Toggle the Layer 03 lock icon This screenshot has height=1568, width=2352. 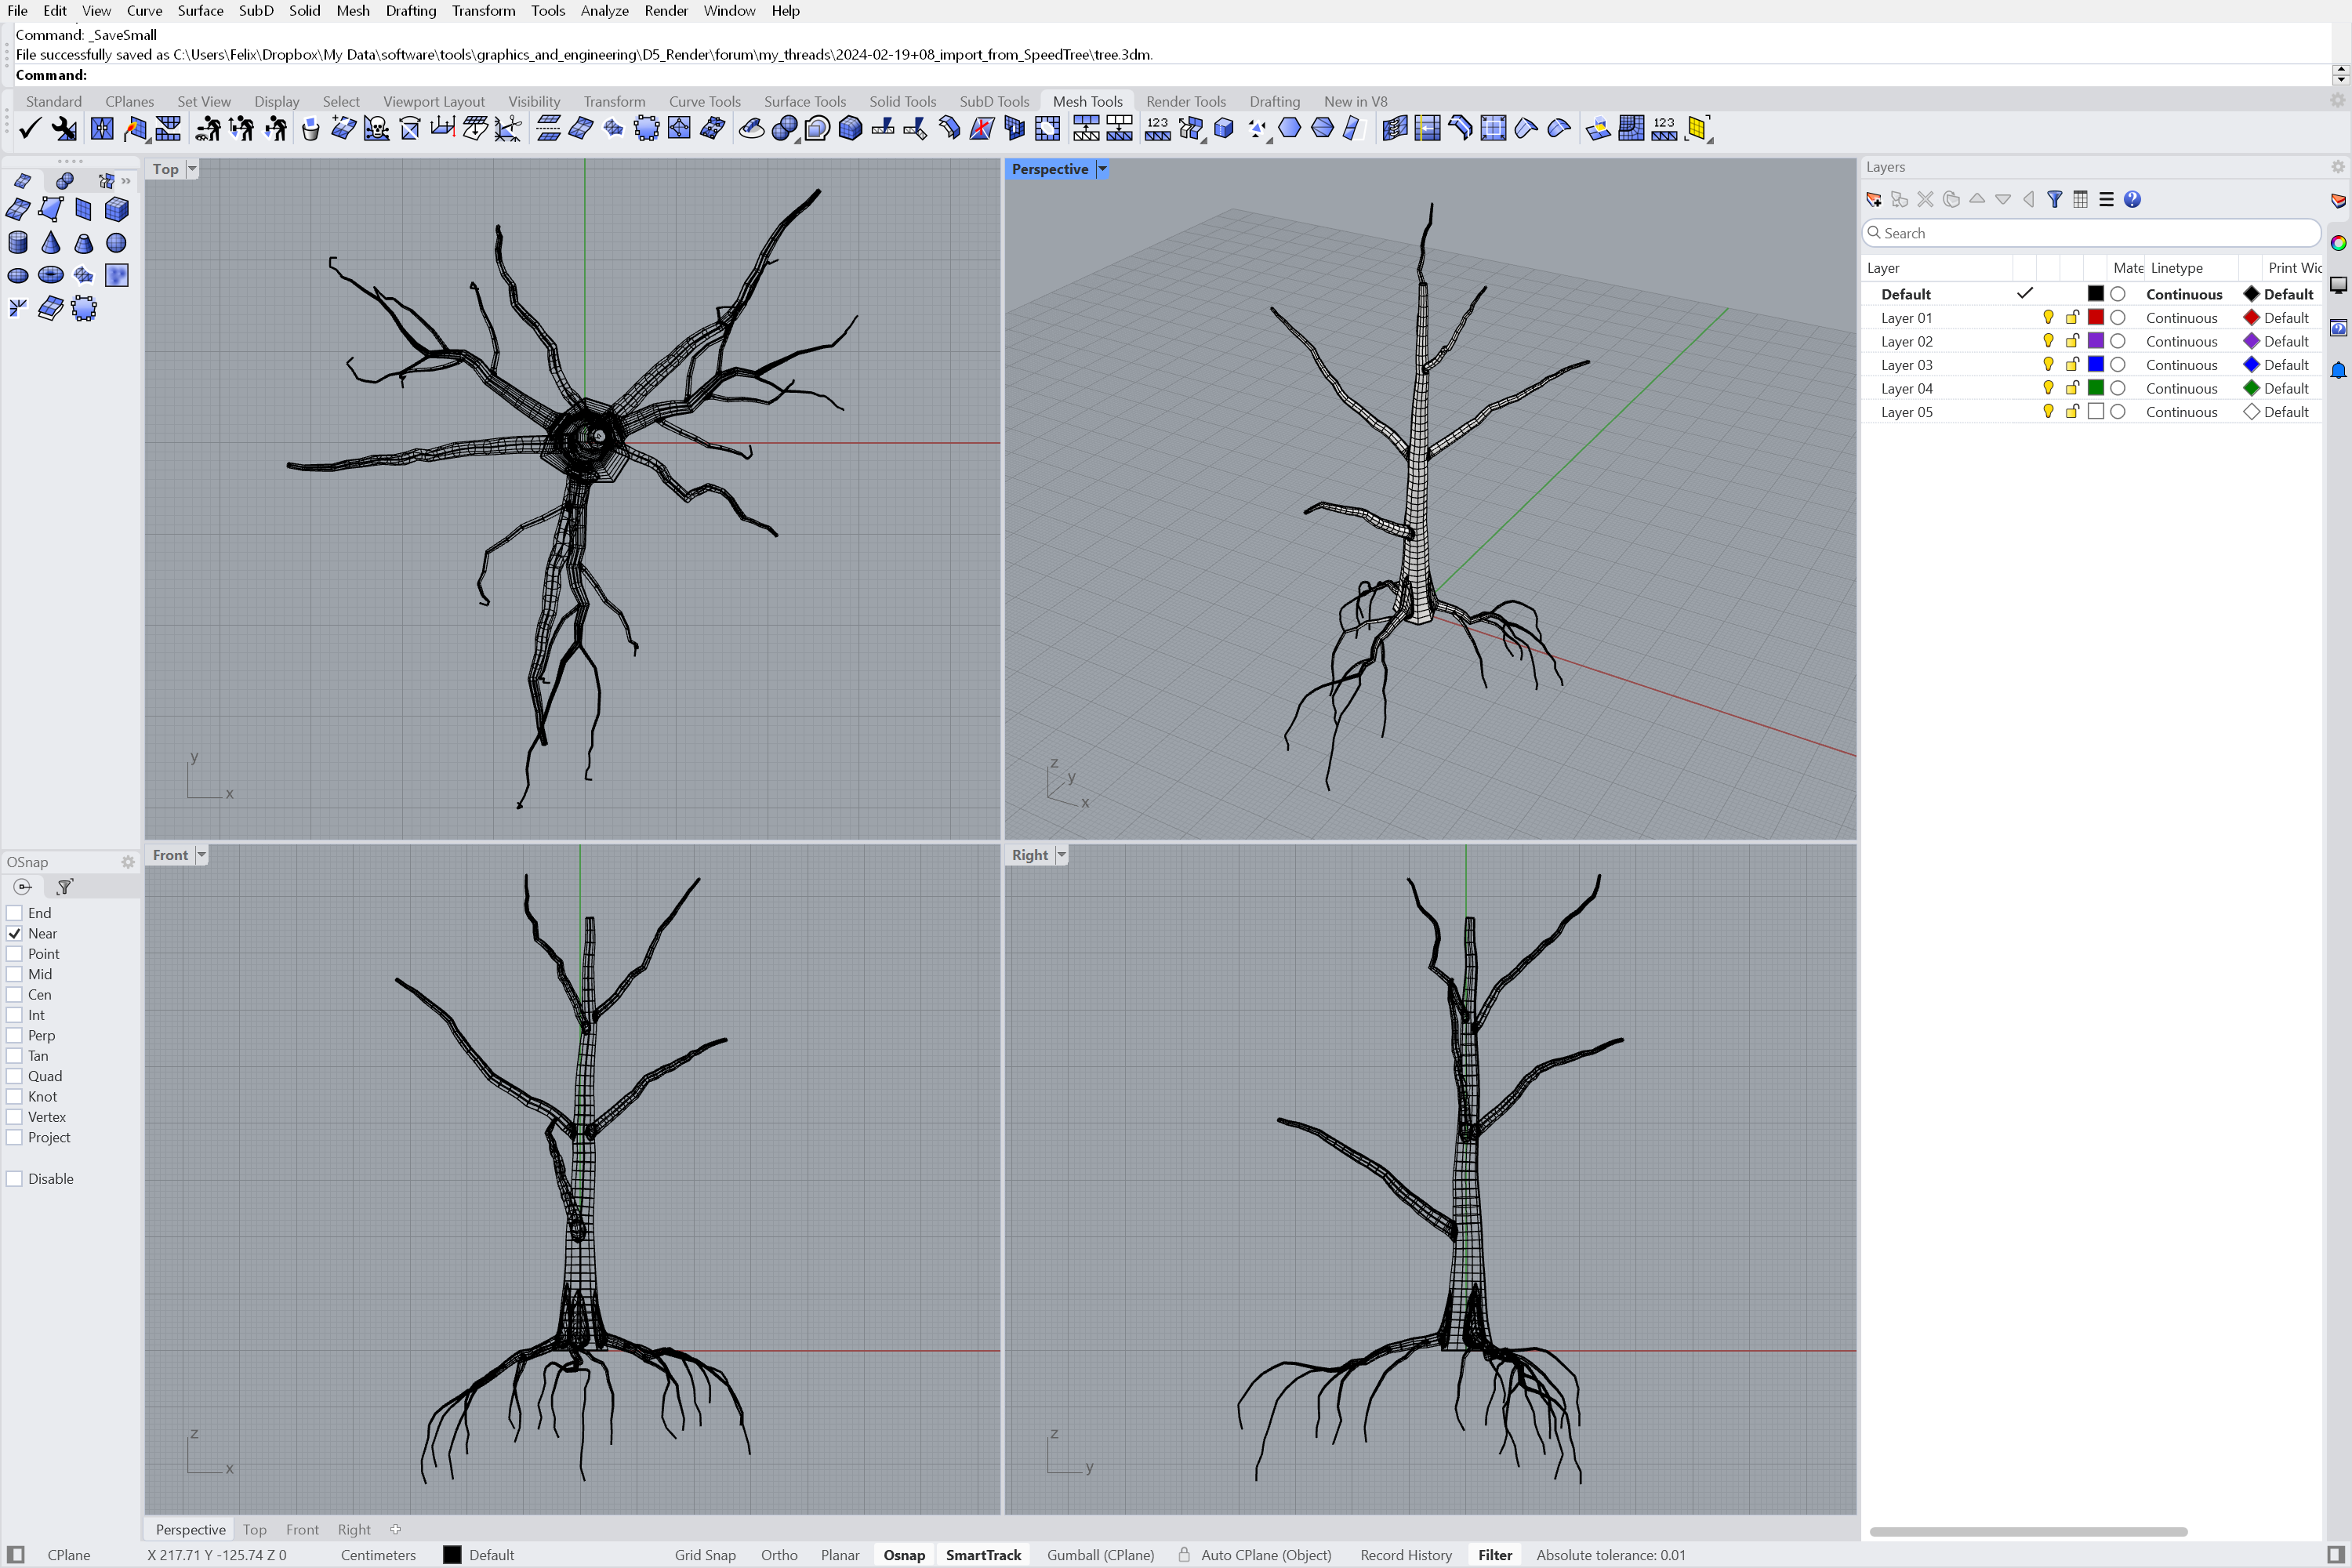(2072, 365)
